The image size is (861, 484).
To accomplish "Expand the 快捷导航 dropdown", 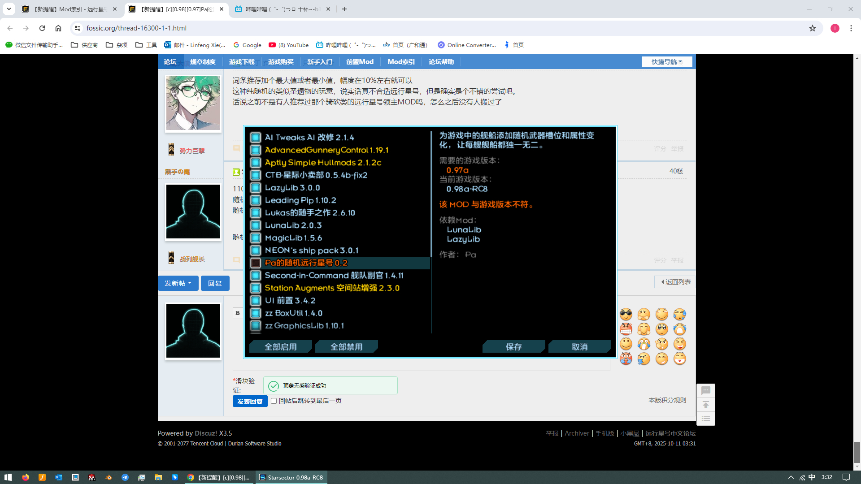I will [666, 62].
